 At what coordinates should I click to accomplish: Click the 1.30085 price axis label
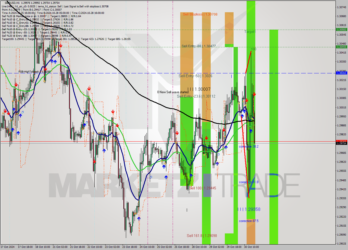341,98
